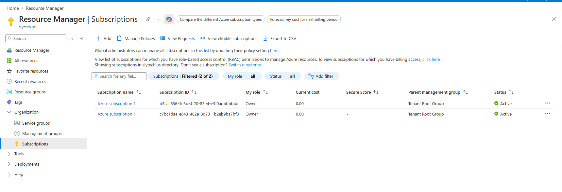This screenshot has width=562, height=192.
Task: Sort by Subscription ID column
Action: click(194, 92)
